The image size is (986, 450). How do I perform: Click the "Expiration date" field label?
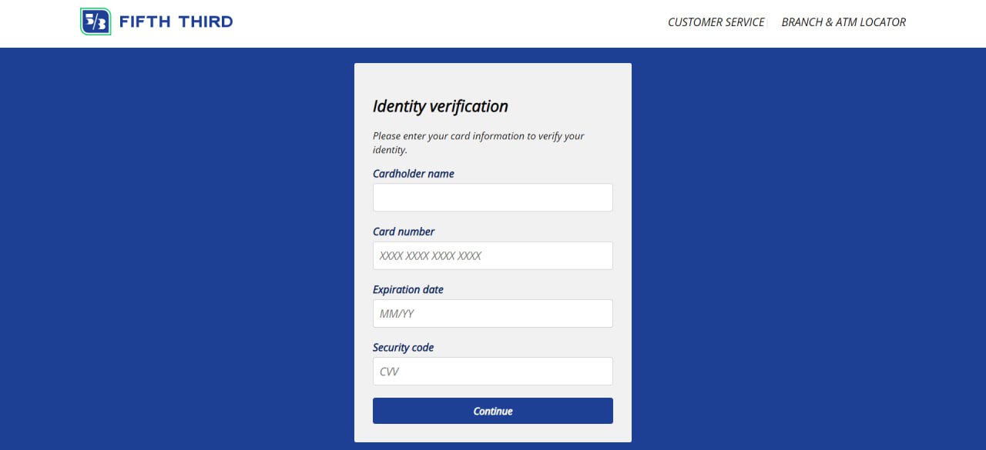408,290
